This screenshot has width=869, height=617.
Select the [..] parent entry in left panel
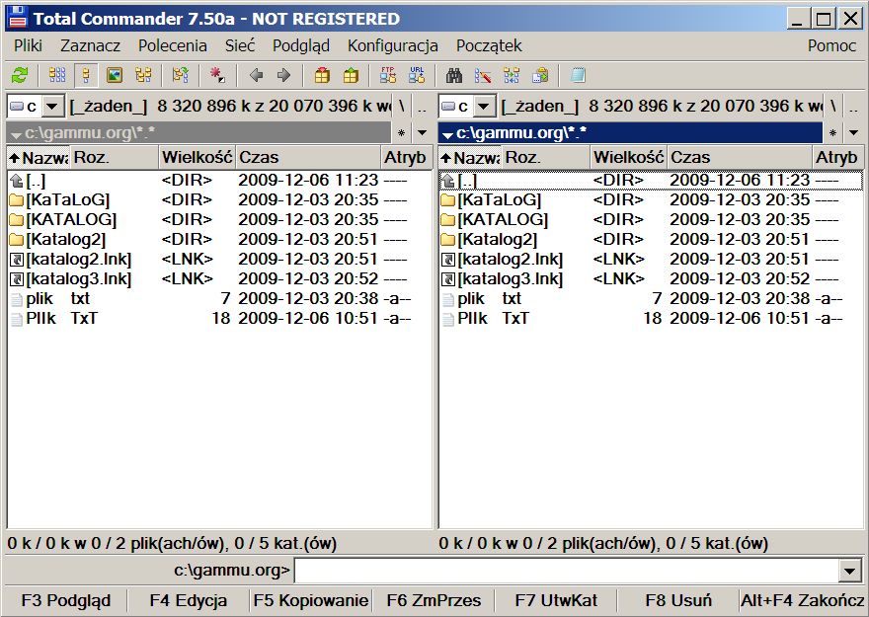coord(219,180)
